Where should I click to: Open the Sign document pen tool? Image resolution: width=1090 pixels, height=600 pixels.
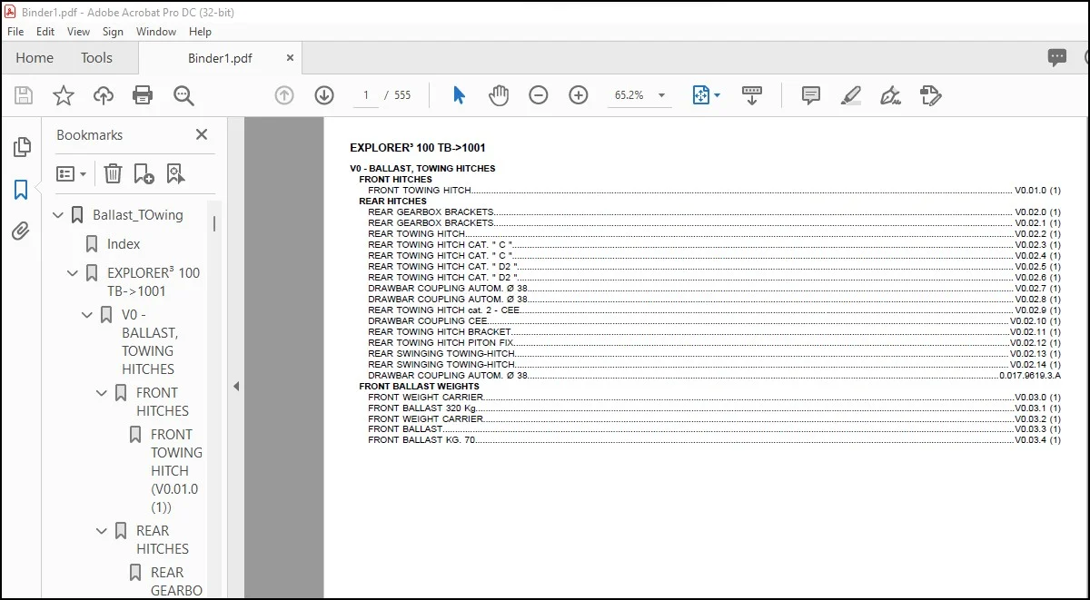890,95
